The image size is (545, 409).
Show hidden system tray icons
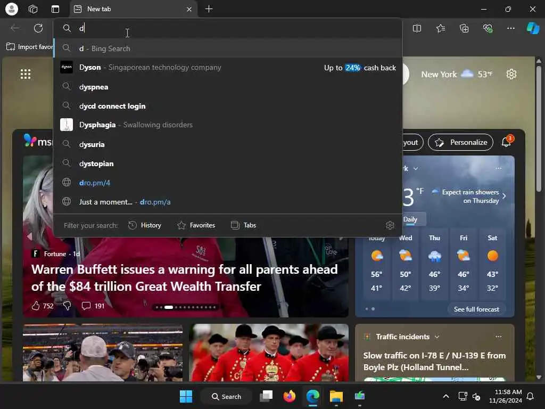446,396
